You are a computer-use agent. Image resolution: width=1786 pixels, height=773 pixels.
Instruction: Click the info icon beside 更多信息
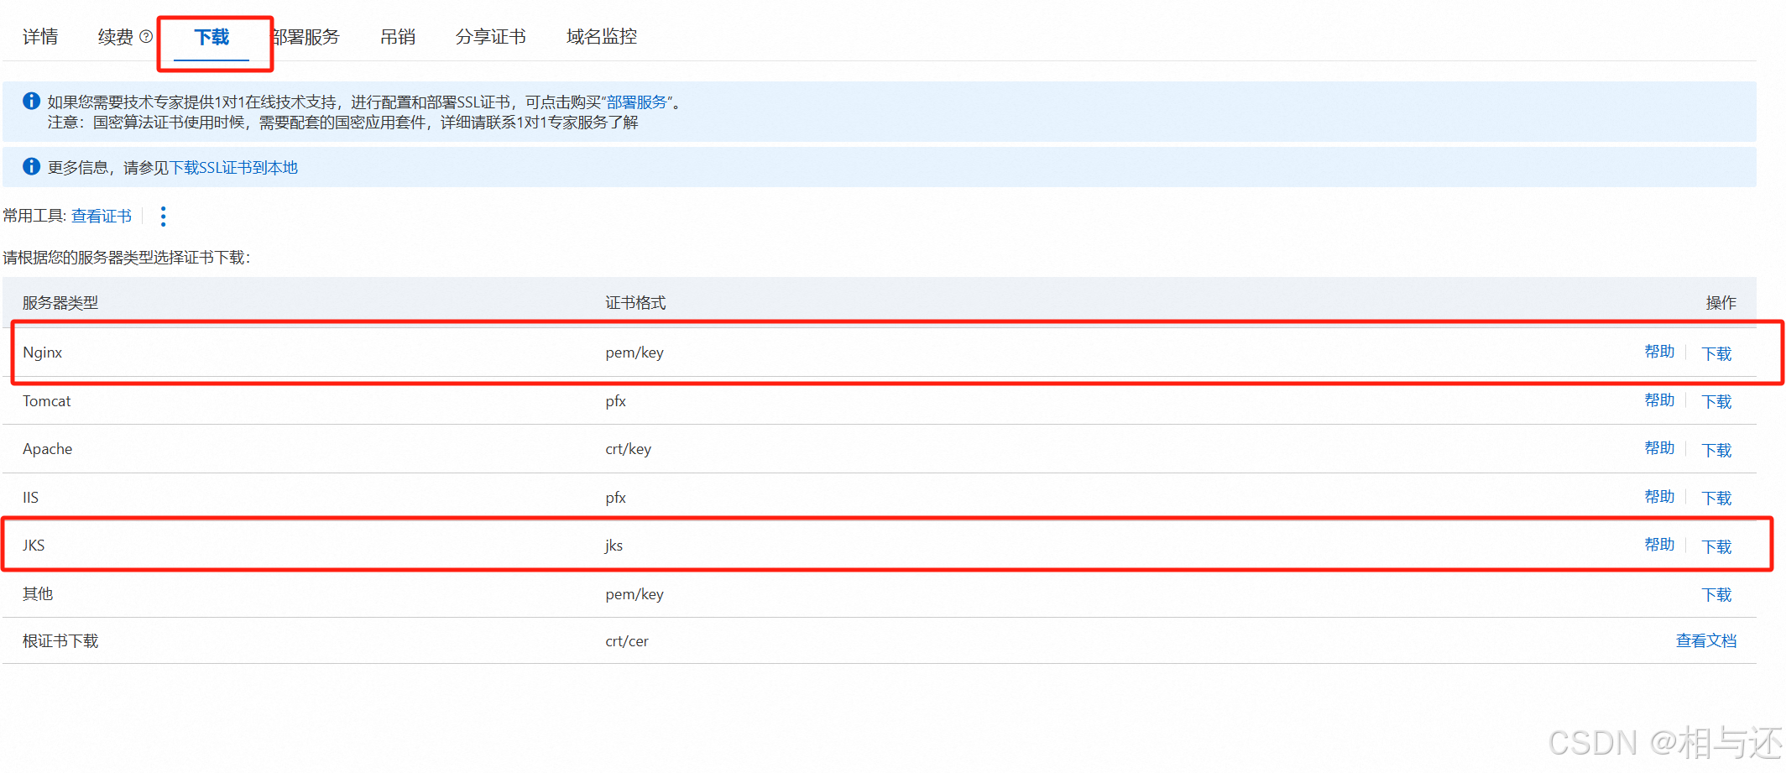[32, 166]
